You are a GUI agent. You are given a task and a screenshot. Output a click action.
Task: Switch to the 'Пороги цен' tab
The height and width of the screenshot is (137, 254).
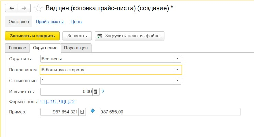coord(76,48)
